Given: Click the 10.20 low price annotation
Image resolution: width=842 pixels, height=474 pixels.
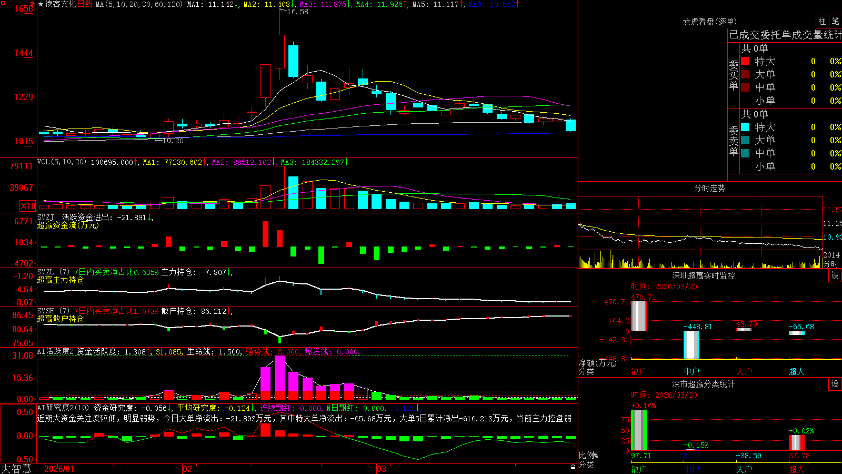Looking at the screenshot, I should click(173, 141).
